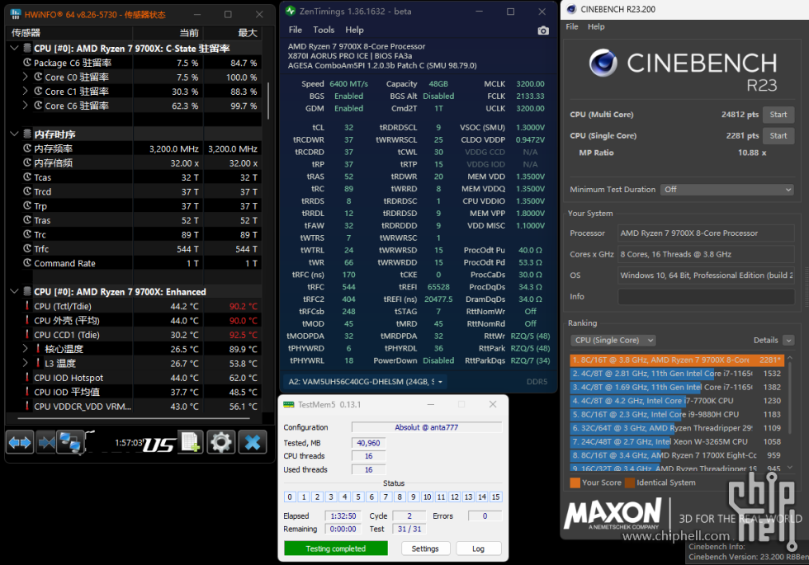Click the ZenTimings app icon in title bar
The height and width of the screenshot is (565, 809).
291,11
